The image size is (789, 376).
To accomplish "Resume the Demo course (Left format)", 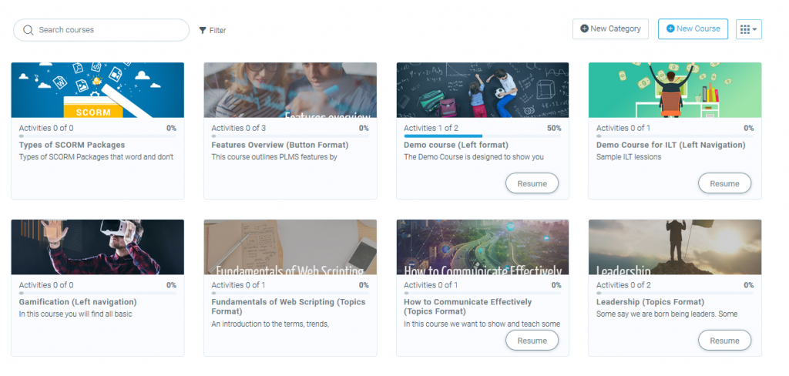I will [x=532, y=184].
